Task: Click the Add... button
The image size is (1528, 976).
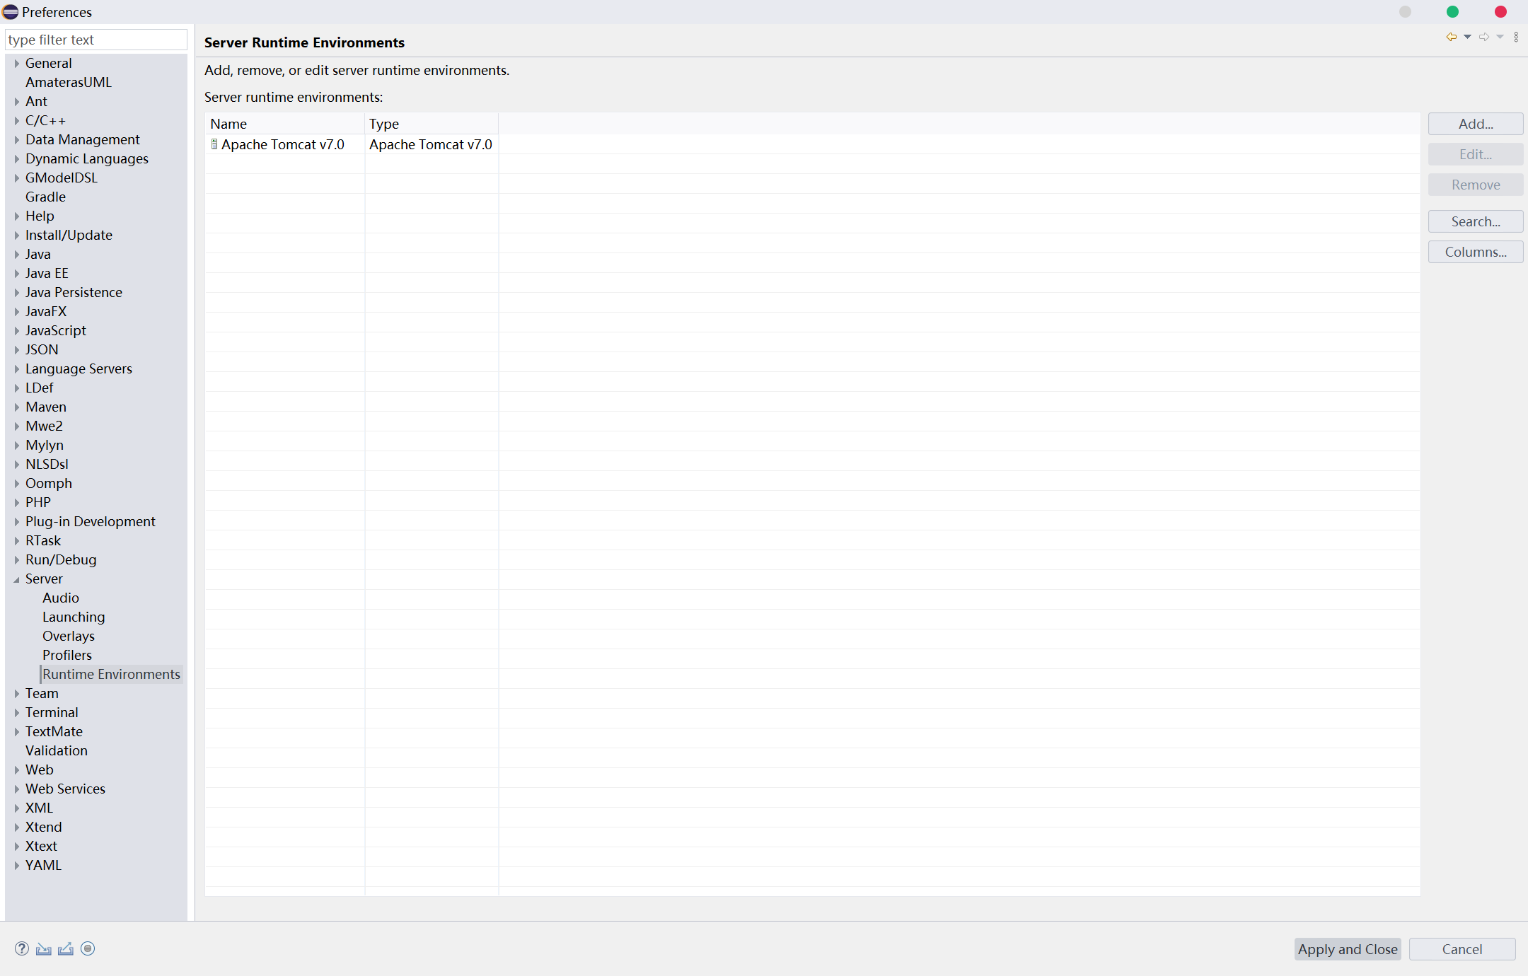Action: point(1476,124)
